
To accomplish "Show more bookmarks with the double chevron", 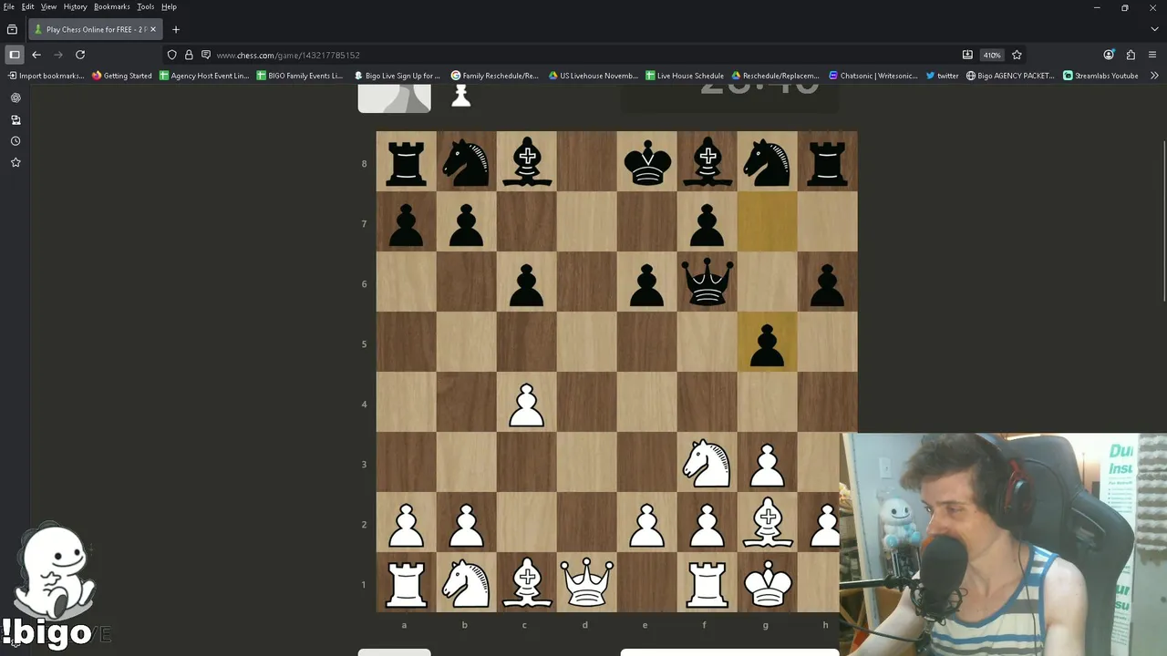I will coord(1154,76).
